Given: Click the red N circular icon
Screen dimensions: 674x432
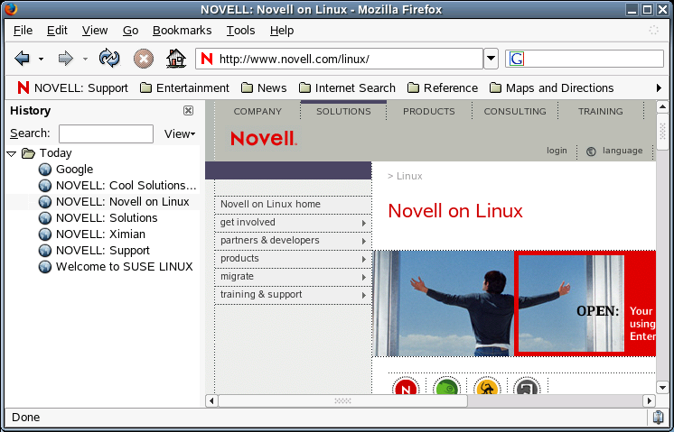Looking at the screenshot, I should (x=406, y=386).
